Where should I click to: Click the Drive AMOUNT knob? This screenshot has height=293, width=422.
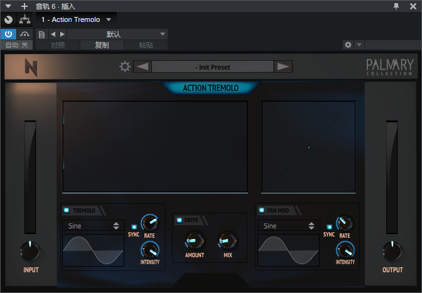(x=194, y=240)
